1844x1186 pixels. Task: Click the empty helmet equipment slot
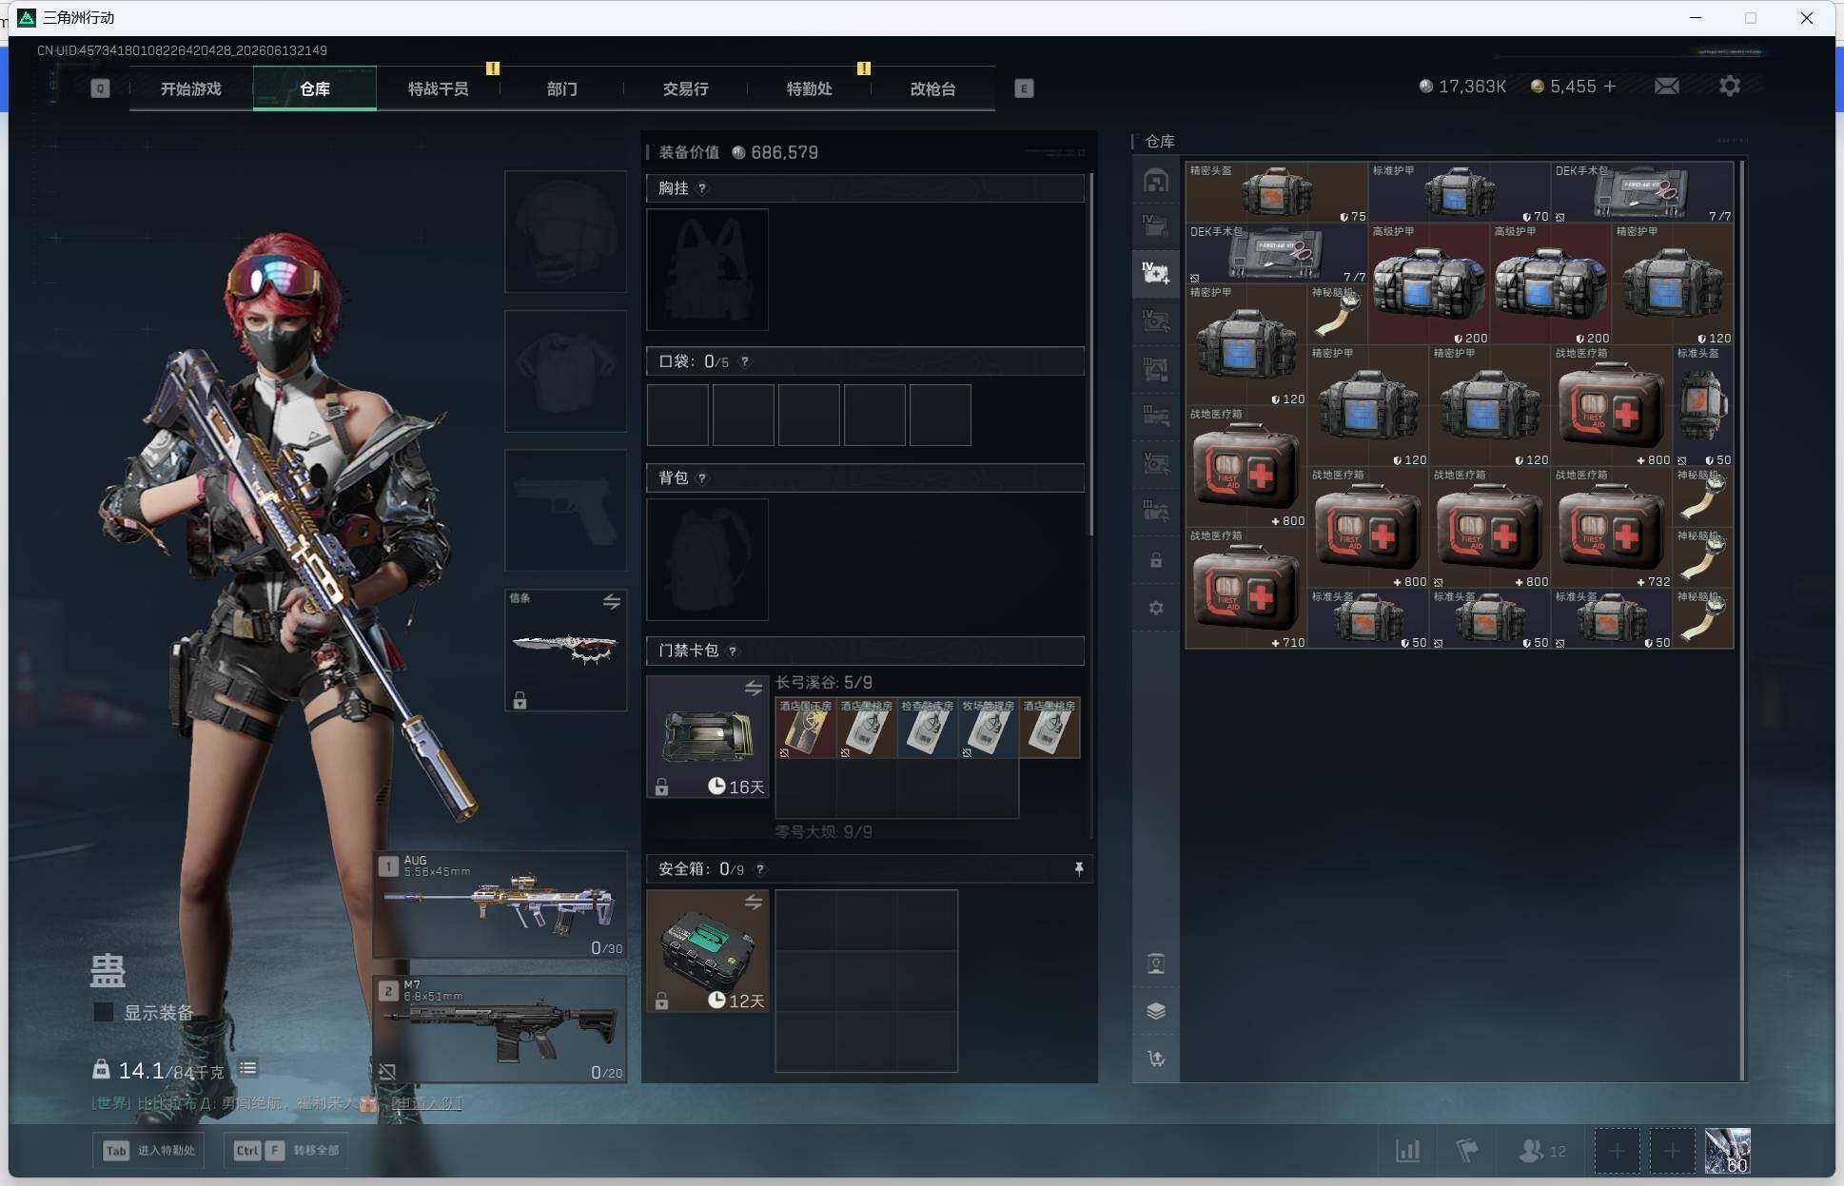click(565, 231)
